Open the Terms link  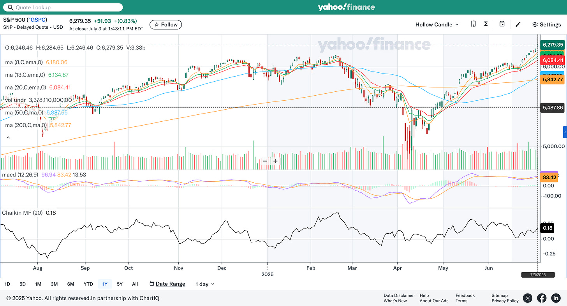461,301
